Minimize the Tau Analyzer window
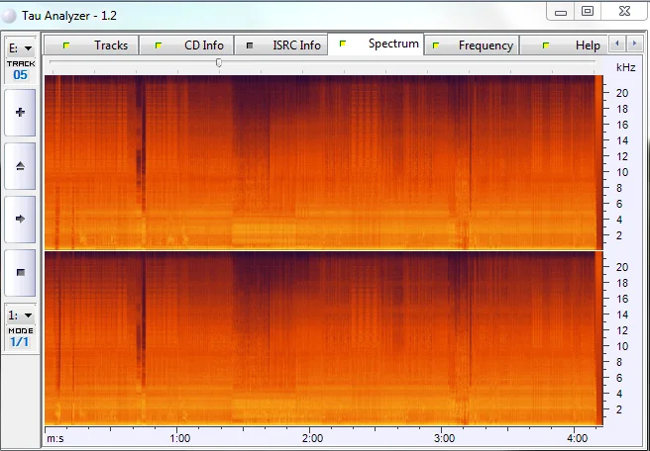The width and height of the screenshot is (650, 451). (561, 12)
